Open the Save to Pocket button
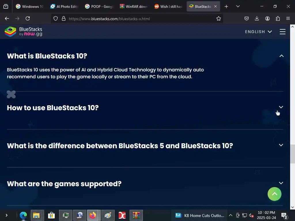295x221 pixels. [x=247, y=18]
